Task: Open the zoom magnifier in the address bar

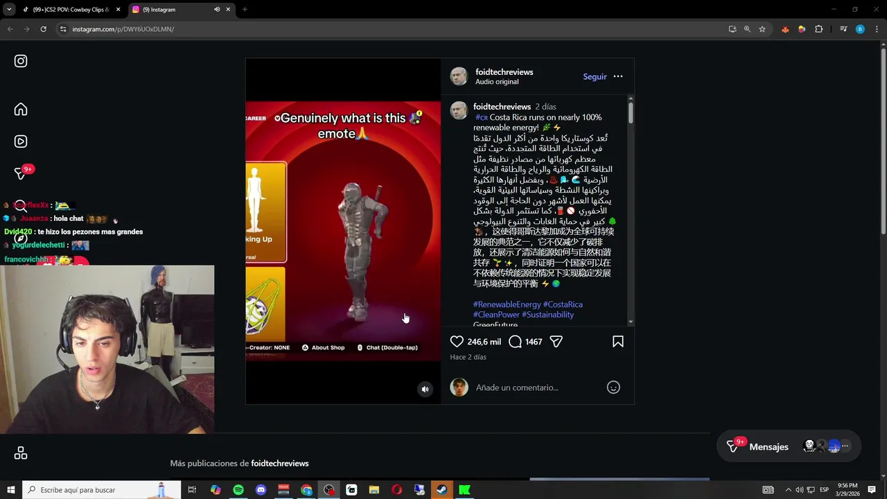Action: point(747,29)
